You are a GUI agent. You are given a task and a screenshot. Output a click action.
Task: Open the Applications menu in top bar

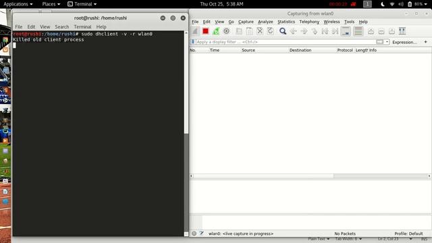[18, 4]
